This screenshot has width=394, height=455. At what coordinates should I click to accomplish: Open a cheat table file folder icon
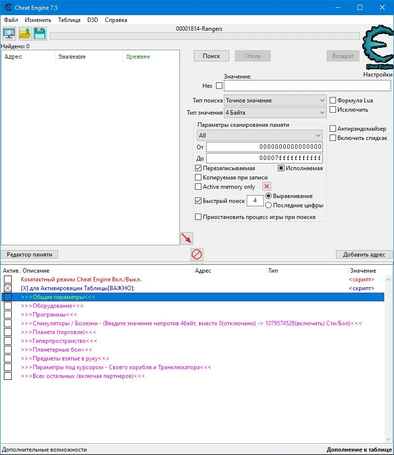click(25, 33)
